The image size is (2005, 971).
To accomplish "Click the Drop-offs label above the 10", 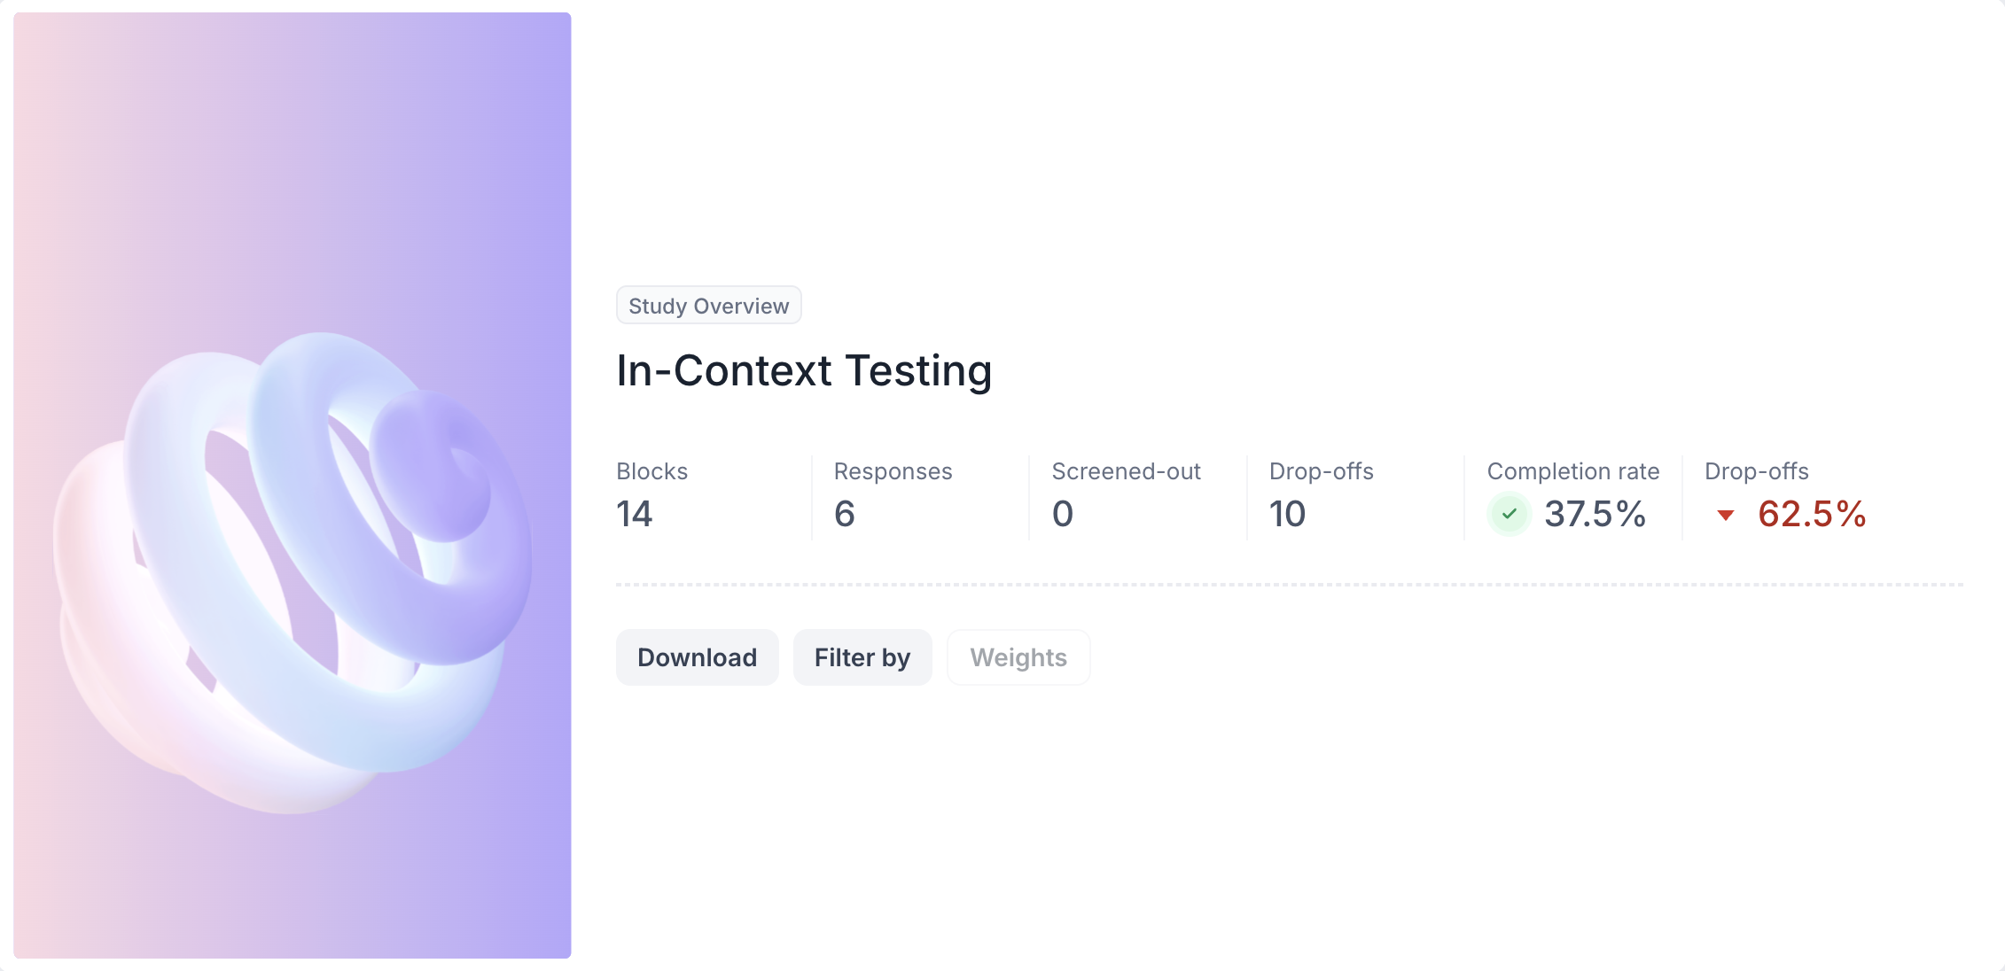I will click(x=1321, y=471).
